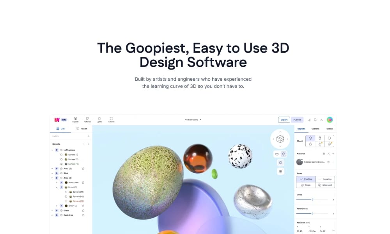390x234 pixels.
Task: Click the focus target icon in viewport
Action: [x=280, y=163]
